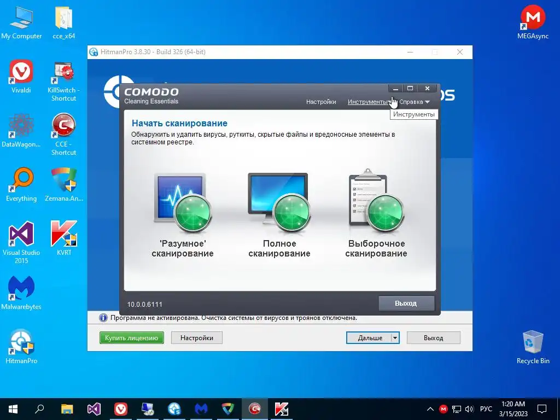Image resolution: width=560 pixels, height=420 pixels.
Task: Open My Computer desktop icon
Action: [x=21, y=23]
